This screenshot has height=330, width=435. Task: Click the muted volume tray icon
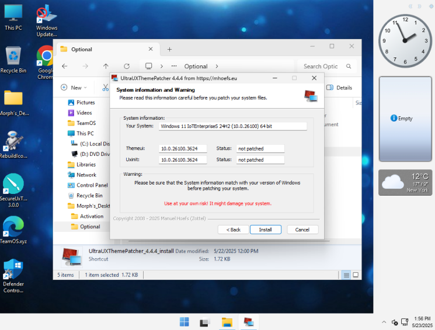(395, 322)
